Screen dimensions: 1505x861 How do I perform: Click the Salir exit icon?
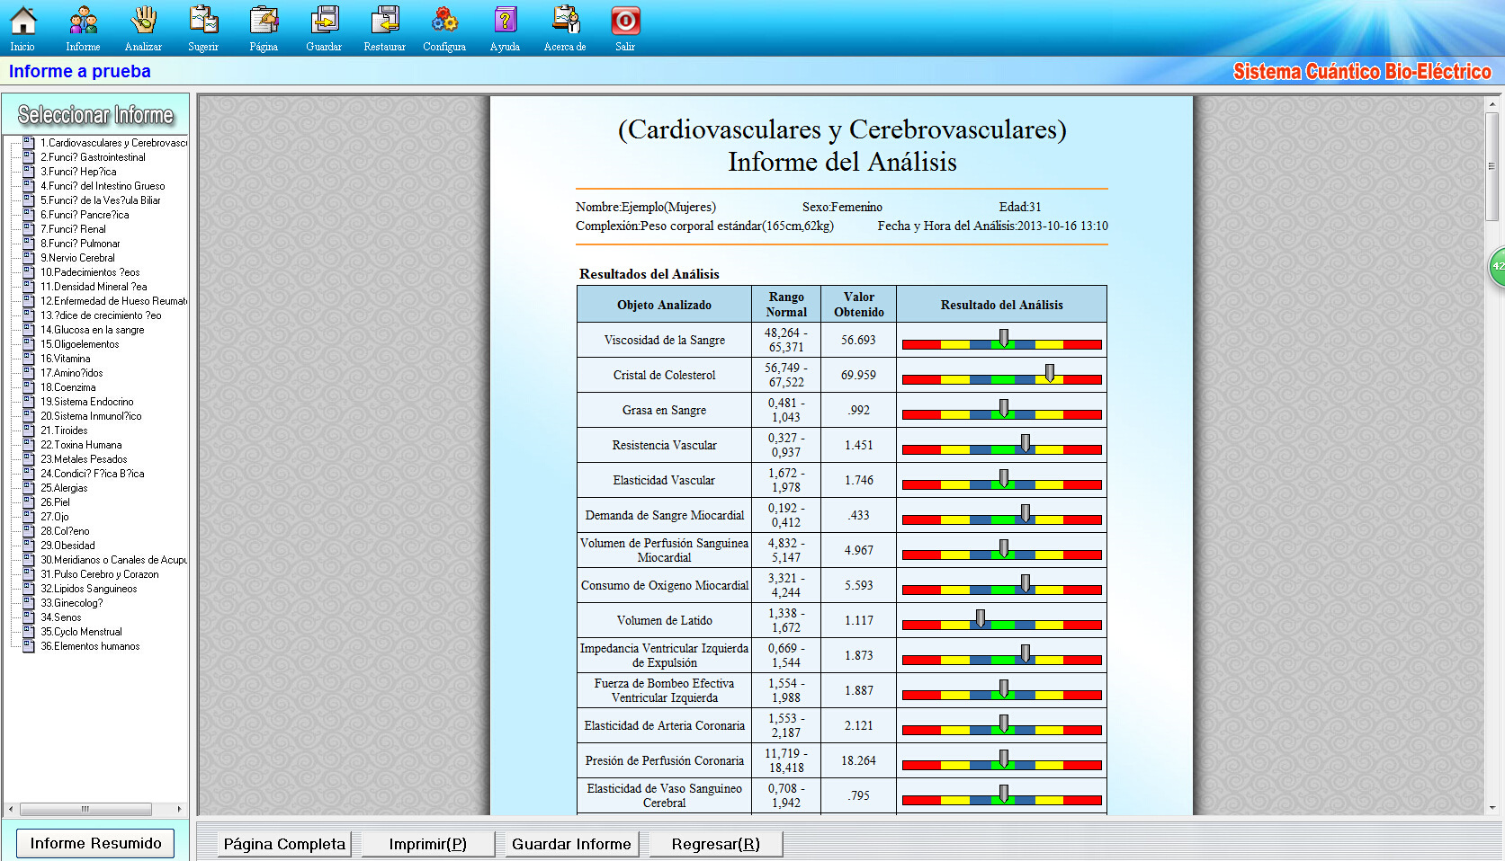coord(625,21)
